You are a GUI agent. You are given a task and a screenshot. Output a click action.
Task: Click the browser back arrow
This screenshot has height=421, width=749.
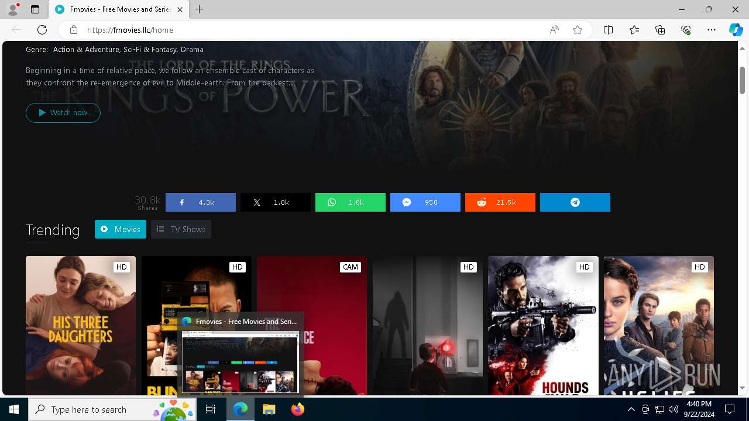(16, 30)
